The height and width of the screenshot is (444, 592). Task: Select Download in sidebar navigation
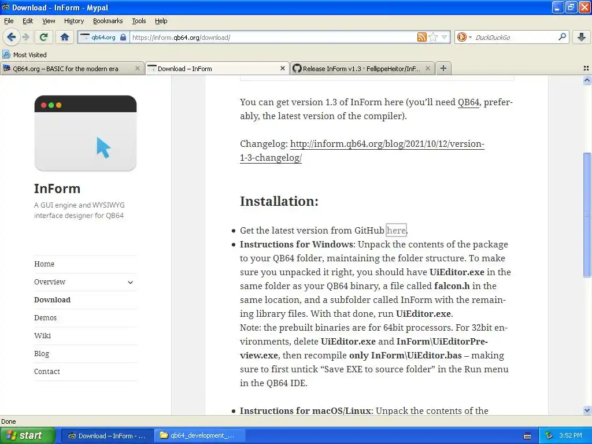click(x=52, y=300)
